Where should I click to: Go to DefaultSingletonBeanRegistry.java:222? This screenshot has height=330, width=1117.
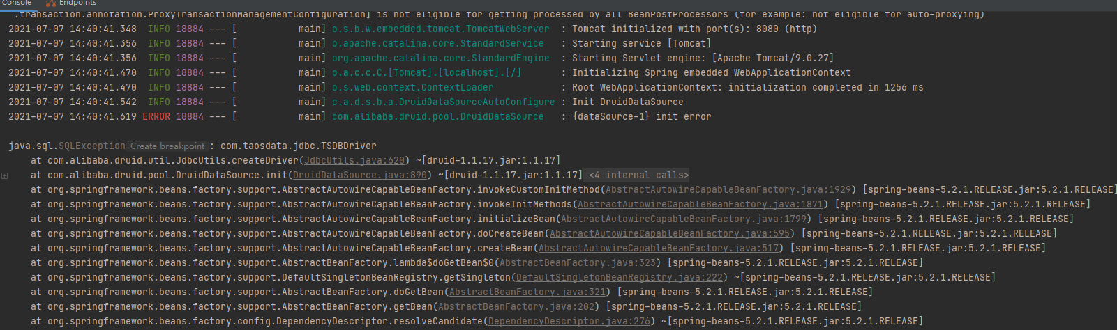click(620, 278)
